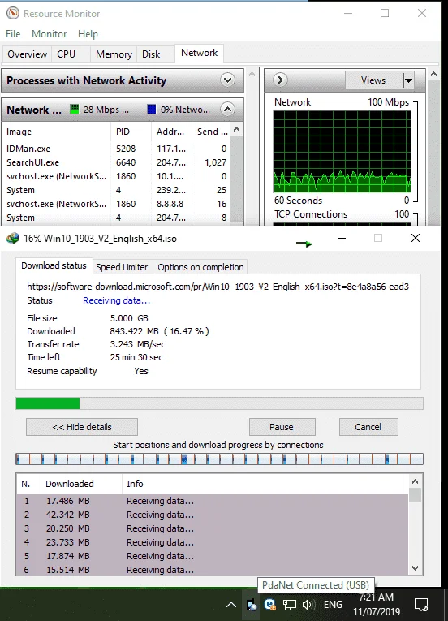448x621 pixels.
Task: Sort by the Image column header
Action: point(57,132)
